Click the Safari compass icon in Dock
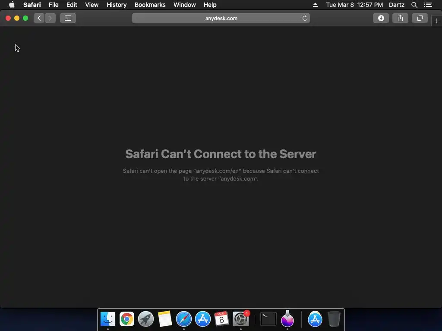Viewport: 442px width, 331px height. tap(184, 319)
